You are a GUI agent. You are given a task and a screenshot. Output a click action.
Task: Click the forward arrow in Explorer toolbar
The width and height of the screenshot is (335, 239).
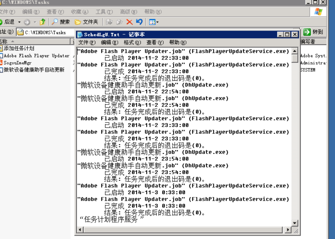[27, 22]
